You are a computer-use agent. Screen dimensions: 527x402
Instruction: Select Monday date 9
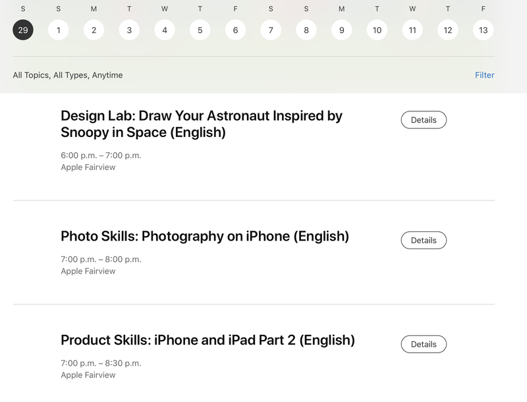pos(342,30)
